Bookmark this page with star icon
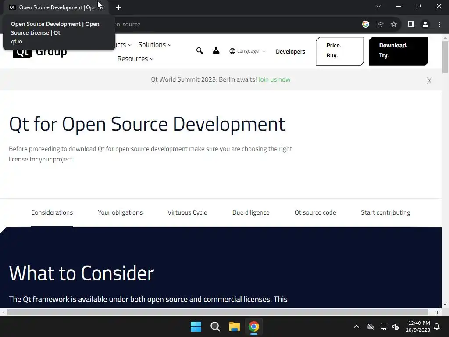Screen dimensions: 449x337 pyautogui.click(x=394, y=25)
